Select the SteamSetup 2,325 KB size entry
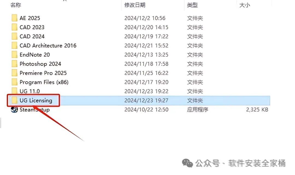 coord(257,110)
